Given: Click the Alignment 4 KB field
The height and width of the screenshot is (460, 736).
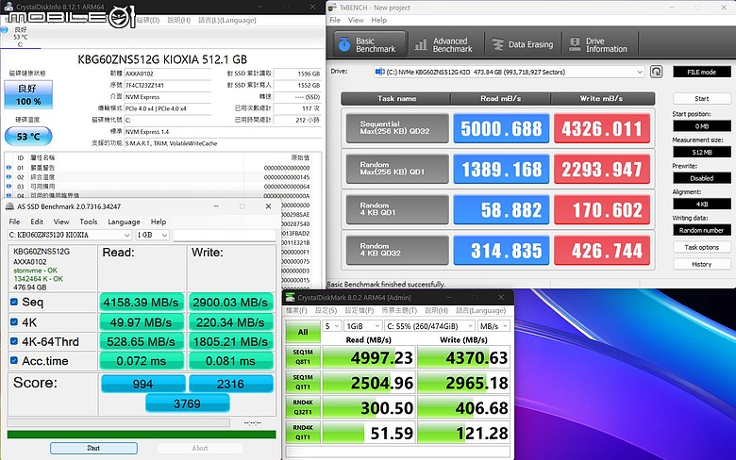Looking at the screenshot, I should point(702,204).
